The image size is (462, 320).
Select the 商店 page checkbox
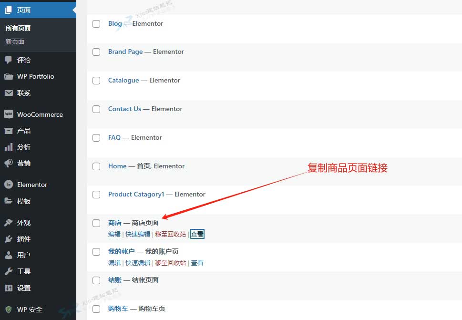point(96,223)
